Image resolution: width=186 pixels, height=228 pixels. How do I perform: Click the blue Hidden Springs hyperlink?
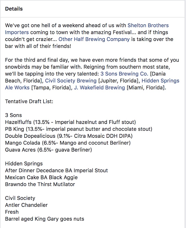[160, 81]
